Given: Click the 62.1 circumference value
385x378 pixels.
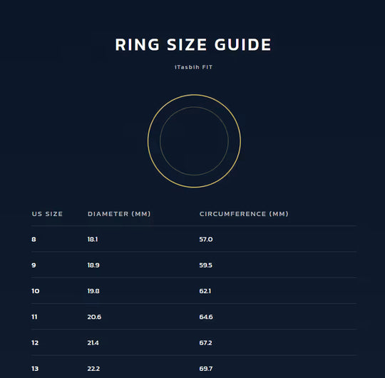Looking at the screenshot, I should (x=205, y=291).
